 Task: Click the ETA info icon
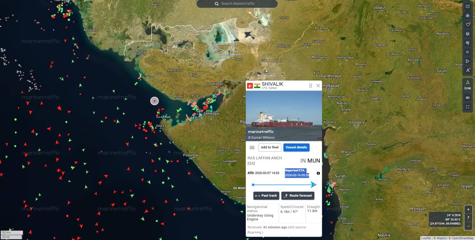tap(318, 173)
